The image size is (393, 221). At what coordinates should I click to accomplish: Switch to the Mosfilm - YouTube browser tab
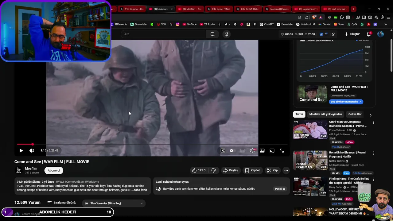[x=189, y=9]
